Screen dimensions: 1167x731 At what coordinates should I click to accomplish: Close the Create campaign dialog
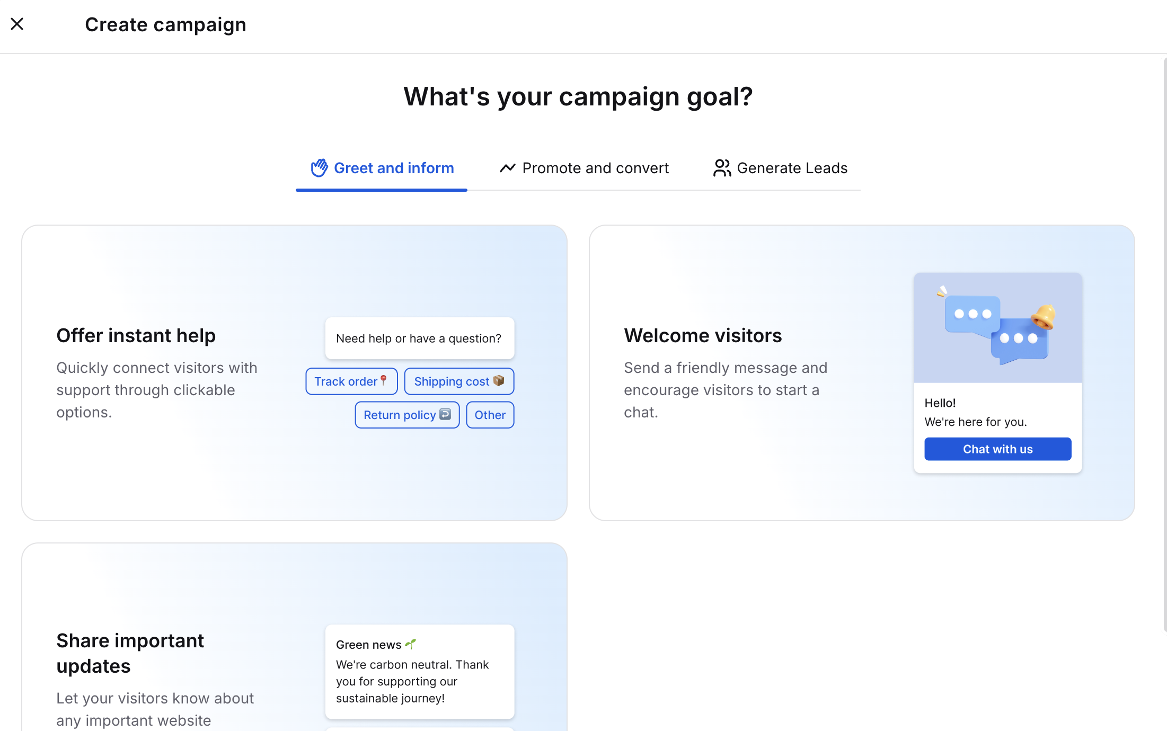tap(17, 24)
